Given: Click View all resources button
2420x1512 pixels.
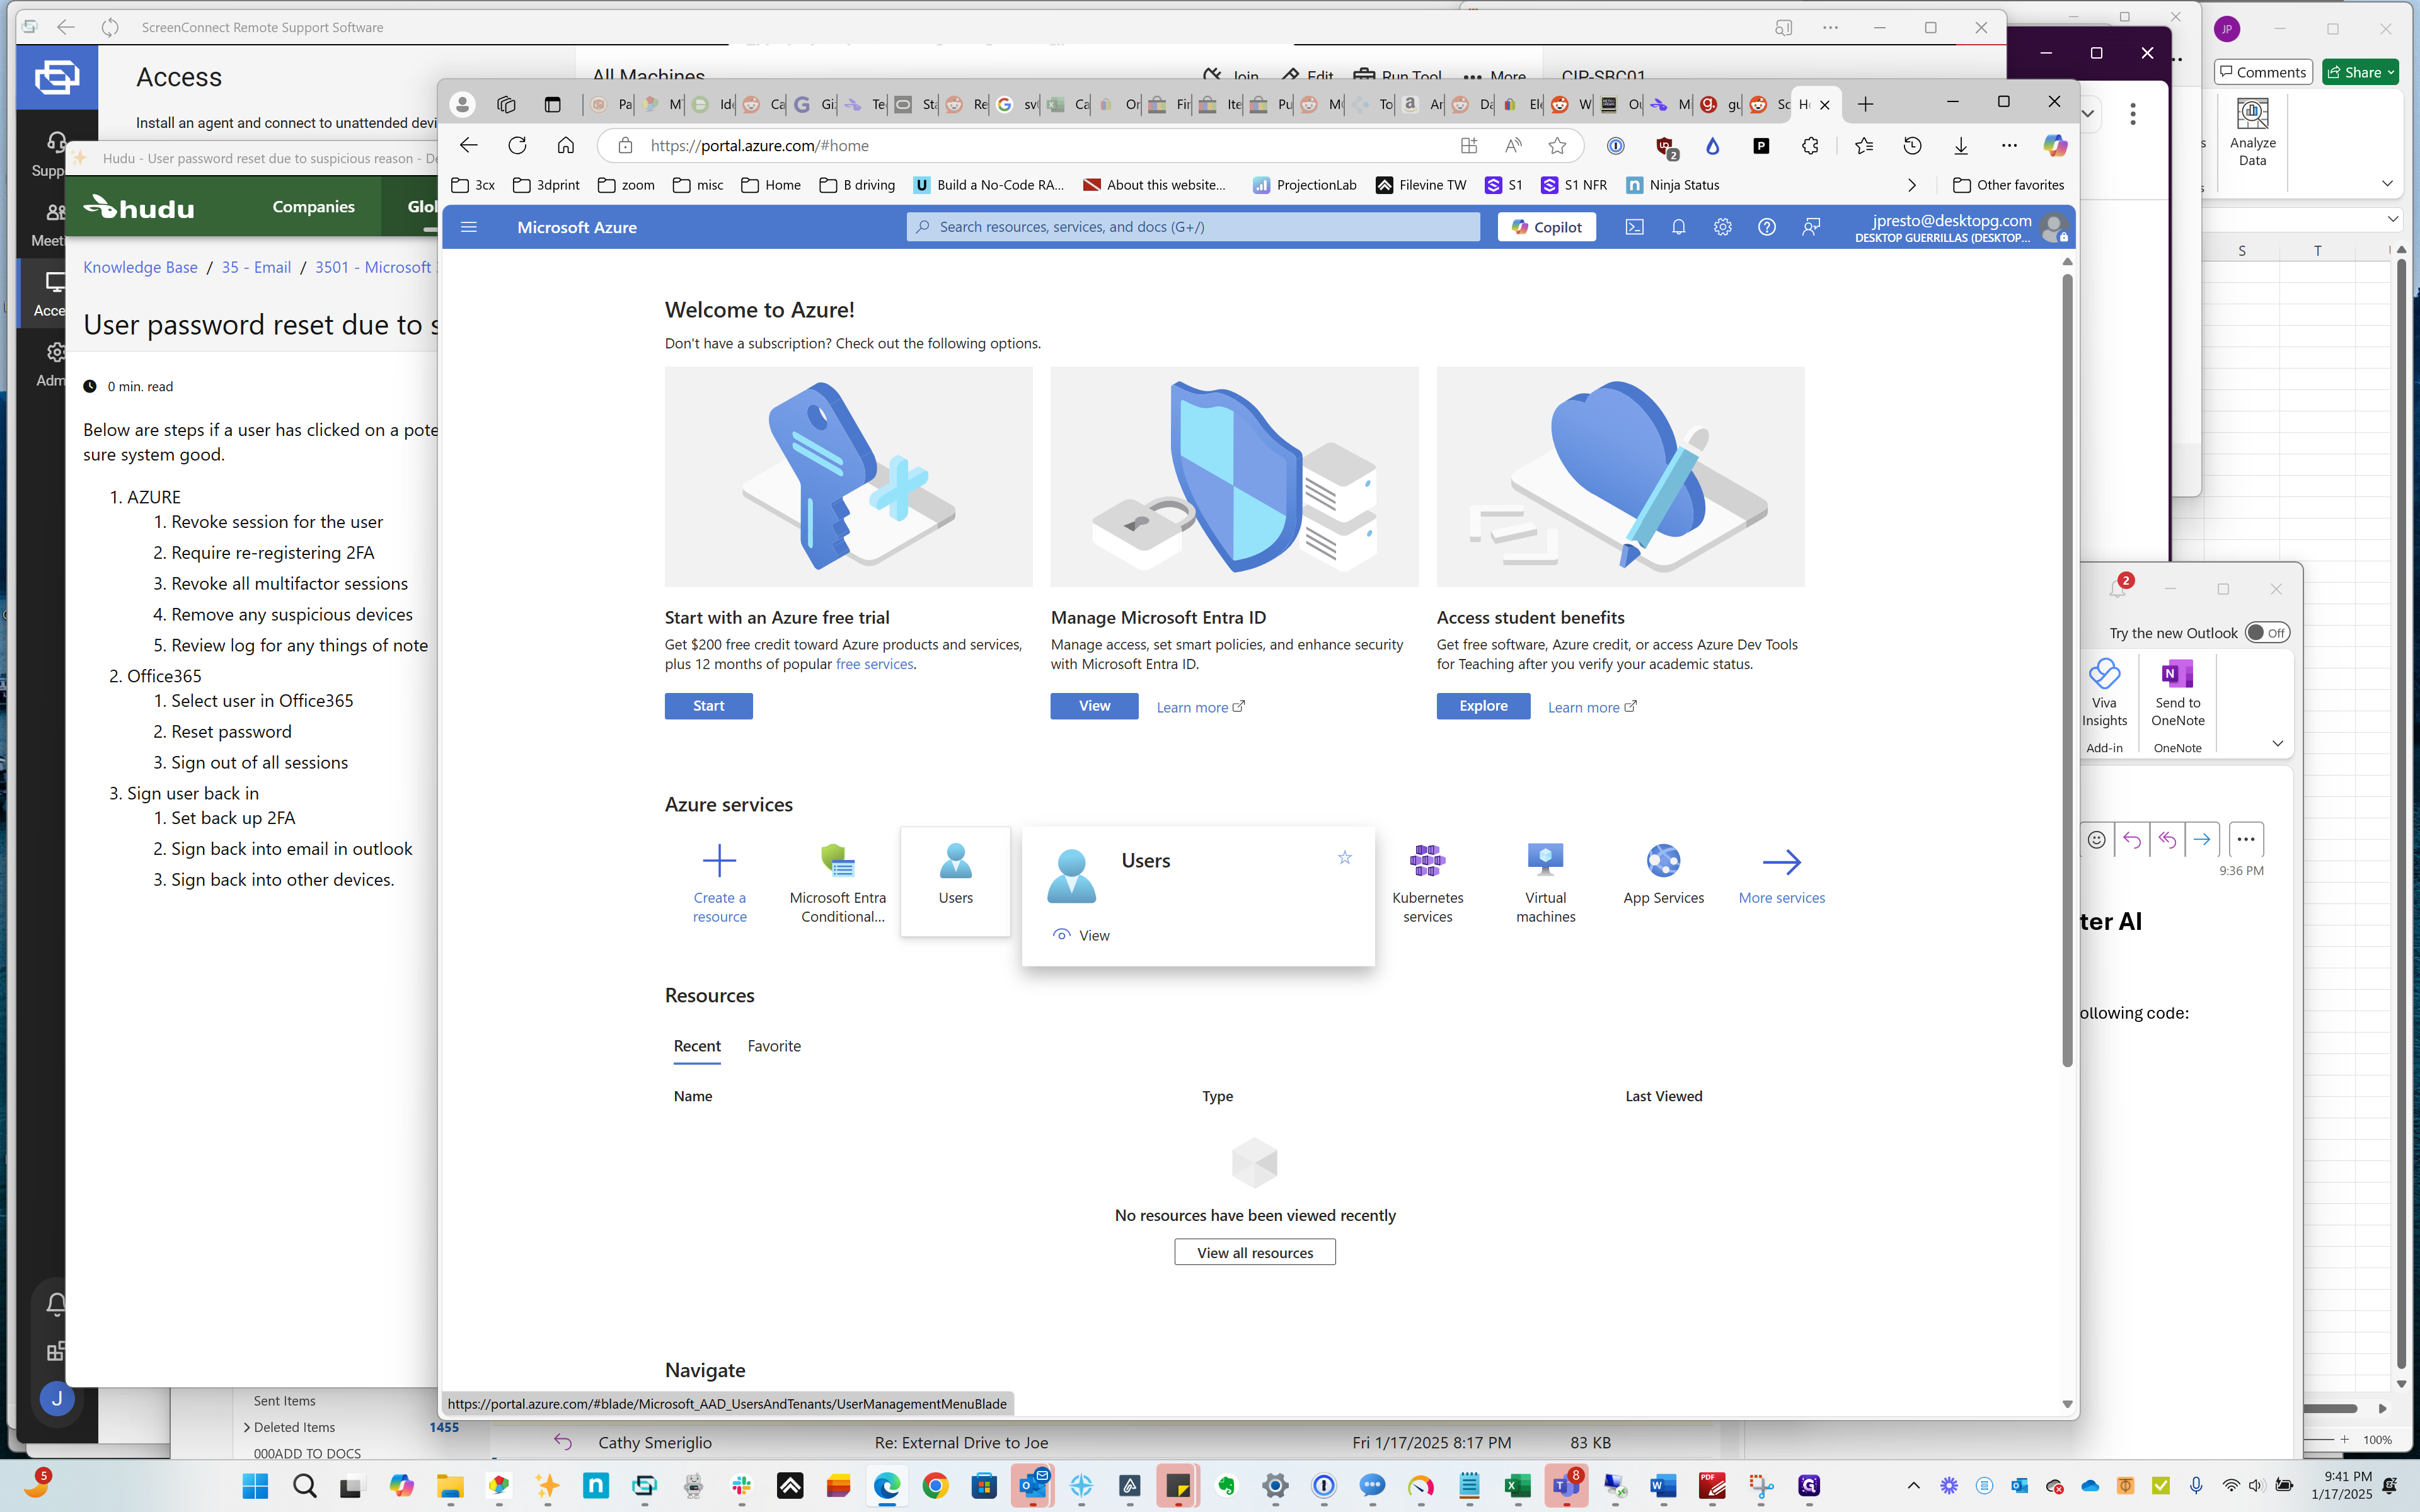Looking at the screenshot, I should [1254, 1252].
